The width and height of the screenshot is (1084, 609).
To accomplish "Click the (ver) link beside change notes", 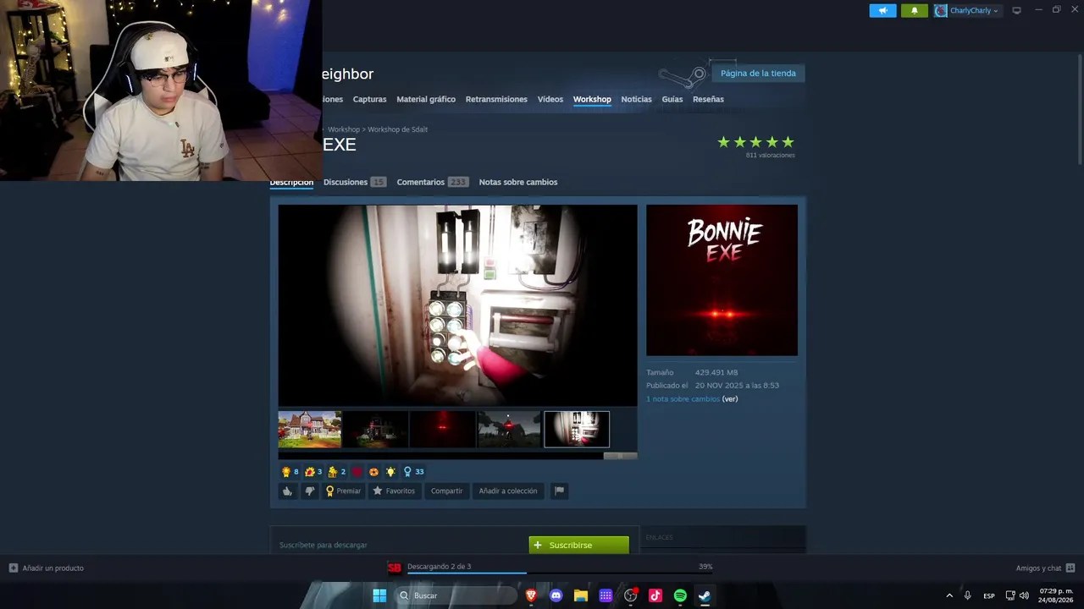I will point(730,399).
